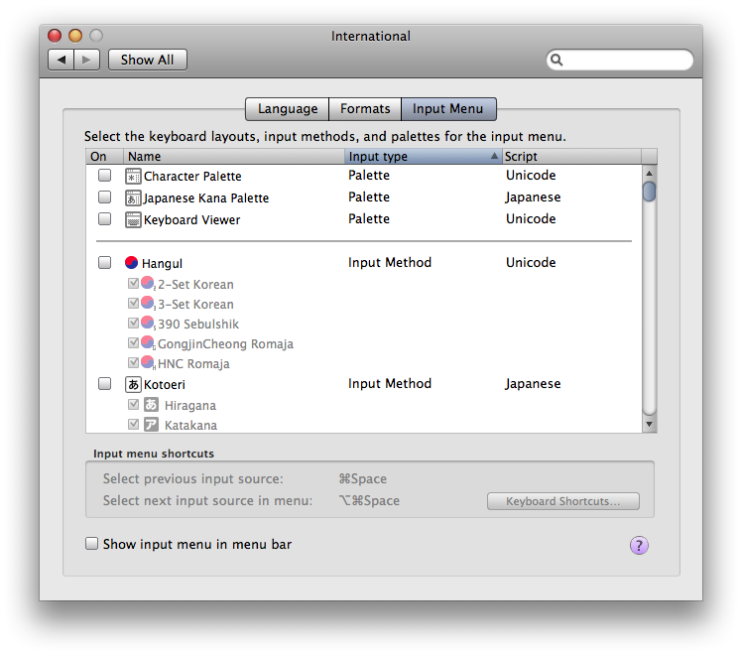Select the Keyboard Viewer row name
Screen dimensions: 742x655
pos(191,220)
